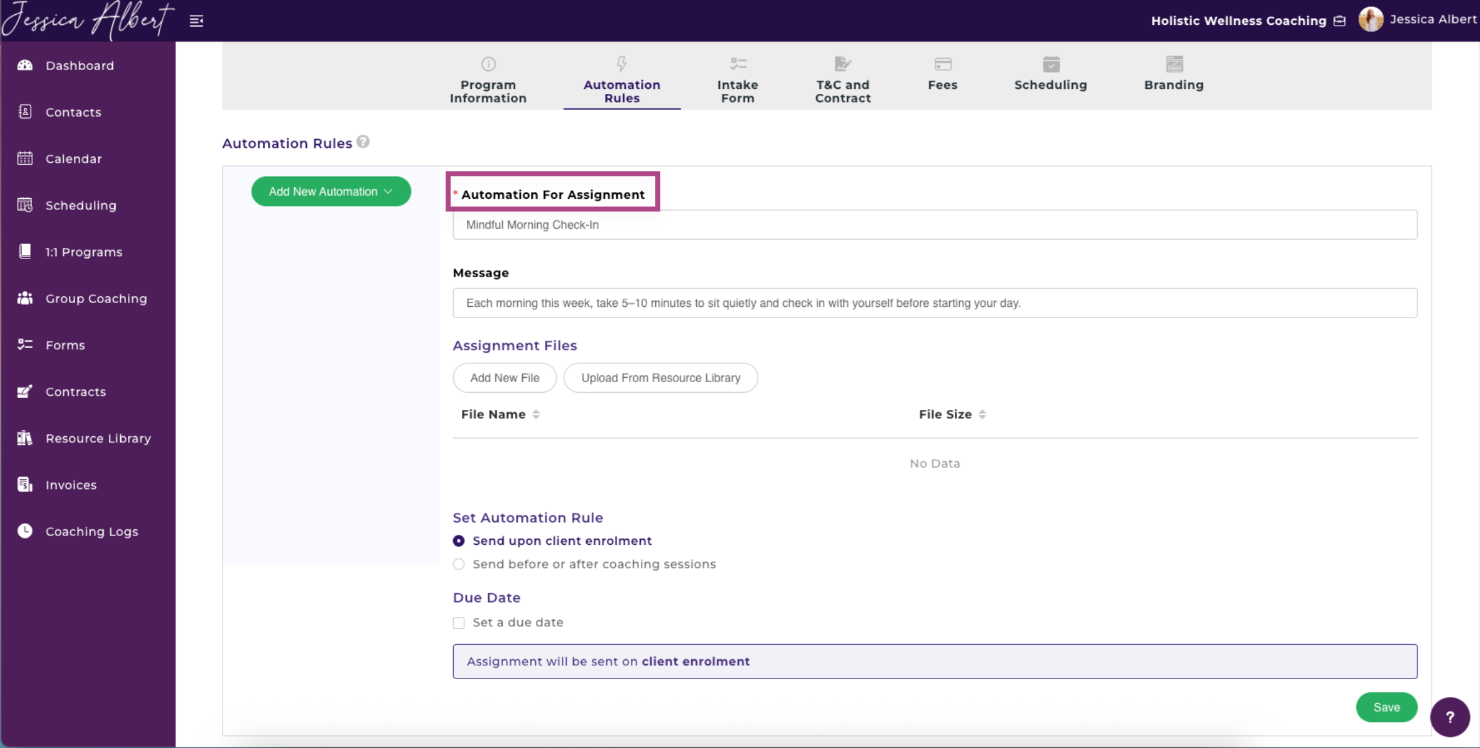Click the Group Coaching people icon
The height and width of the screenshot is (748, 1480).
(25, 298)
